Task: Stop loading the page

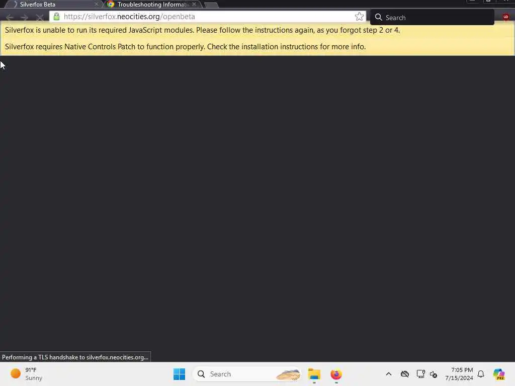Action: coord(40,17)
